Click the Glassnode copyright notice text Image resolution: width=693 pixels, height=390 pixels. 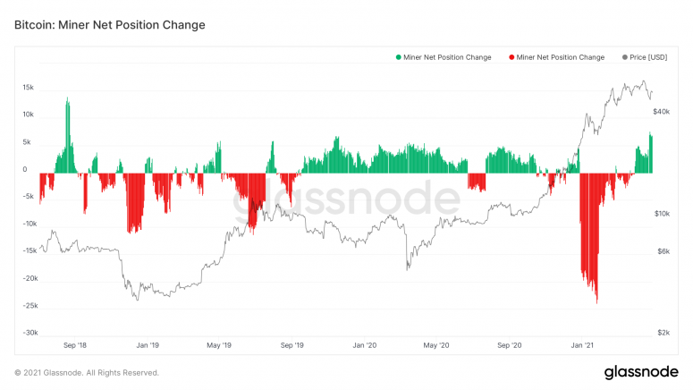(x=87, y=373)
